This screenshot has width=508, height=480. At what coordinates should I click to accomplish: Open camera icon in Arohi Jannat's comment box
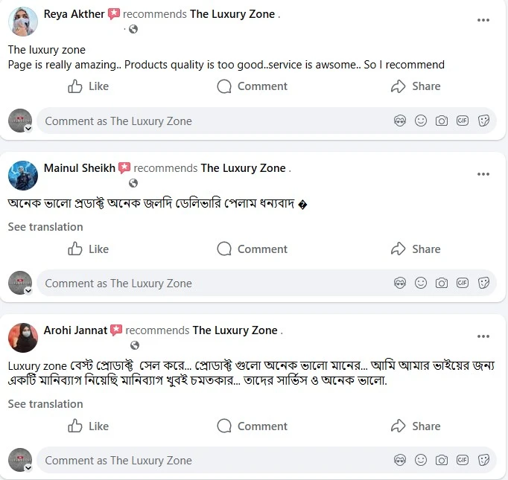click(x=442, y=460)
